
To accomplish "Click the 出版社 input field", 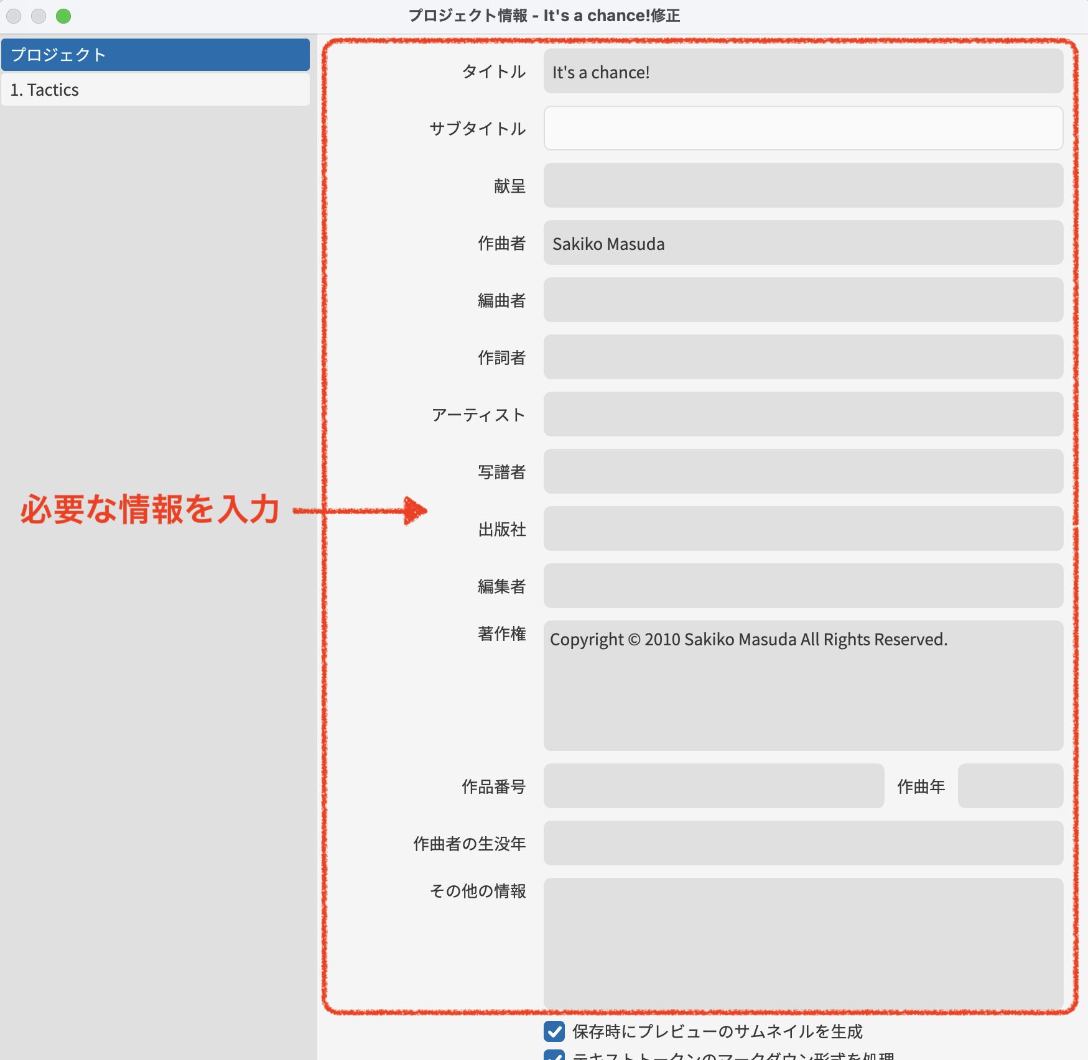I will (x=802, y=529).
